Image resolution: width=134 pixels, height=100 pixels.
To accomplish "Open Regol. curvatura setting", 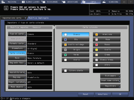I will pyautogui.click(x=17, y=82).
